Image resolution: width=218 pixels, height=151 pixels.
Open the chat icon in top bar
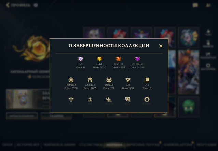(195, 5)
